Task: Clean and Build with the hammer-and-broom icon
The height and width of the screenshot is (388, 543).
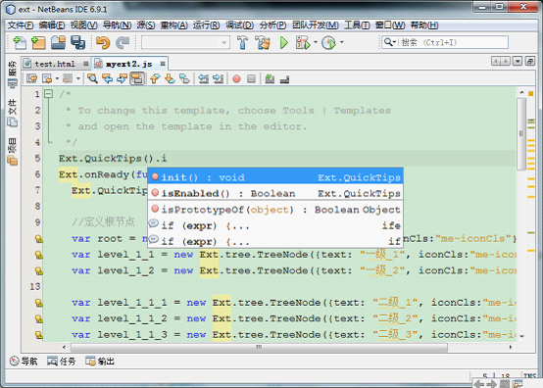Action: pyautogui.click(x=263, y=42)
